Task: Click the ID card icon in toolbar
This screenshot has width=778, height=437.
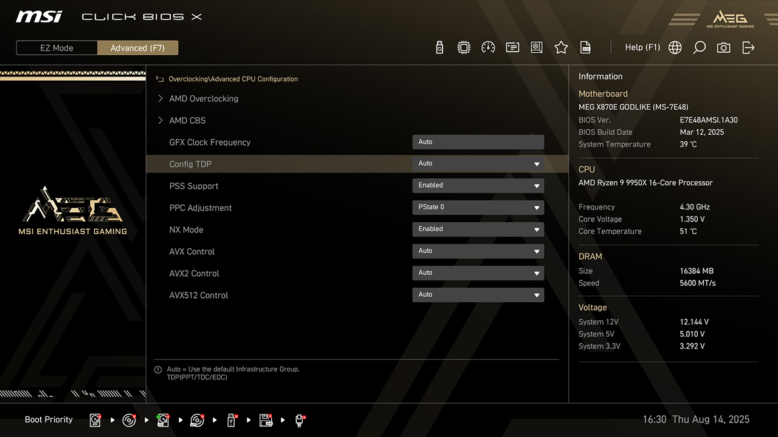Action: 512,47
